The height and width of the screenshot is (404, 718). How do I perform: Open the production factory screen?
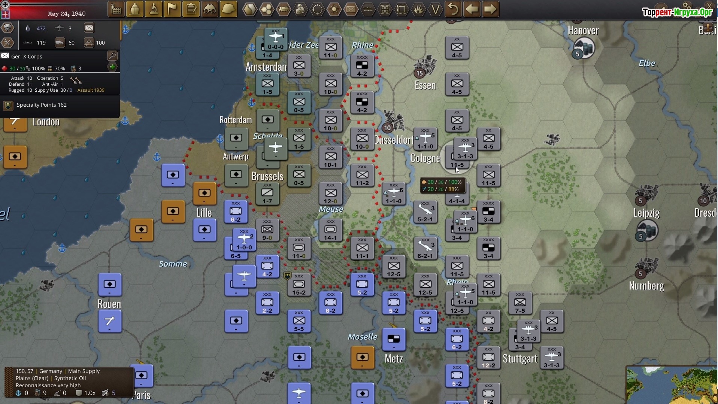point(116,9)
